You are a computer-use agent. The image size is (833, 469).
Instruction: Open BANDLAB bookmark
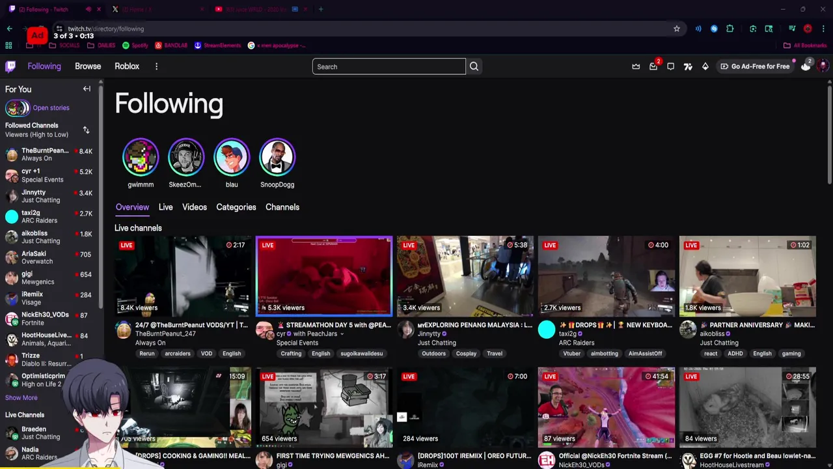[x=171, y=46]
